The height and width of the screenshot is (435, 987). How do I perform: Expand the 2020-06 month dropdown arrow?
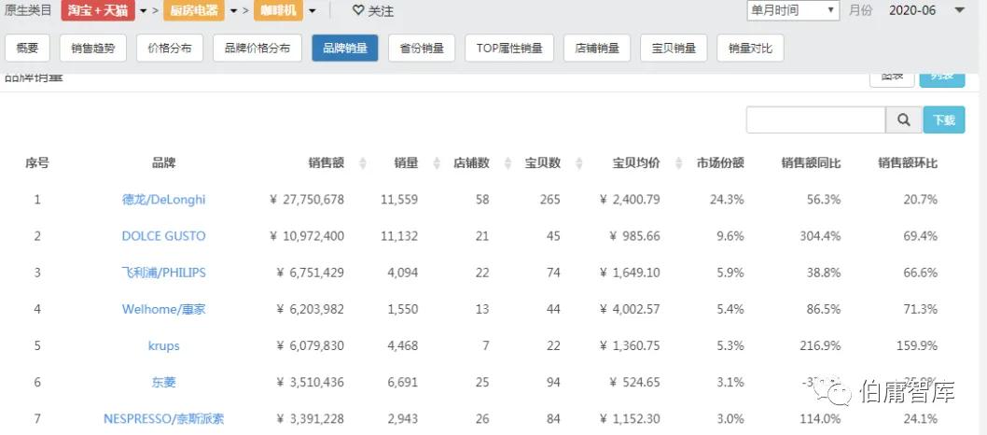coord(959,10)
